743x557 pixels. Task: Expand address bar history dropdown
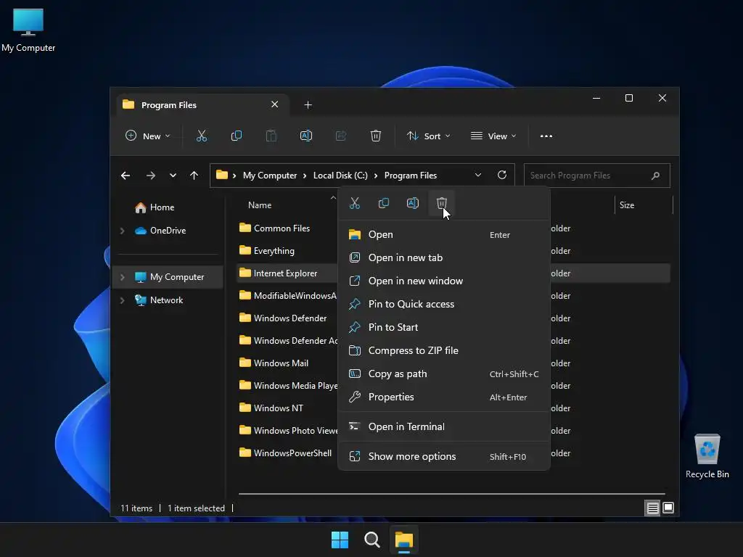click(x=478, y=176)
